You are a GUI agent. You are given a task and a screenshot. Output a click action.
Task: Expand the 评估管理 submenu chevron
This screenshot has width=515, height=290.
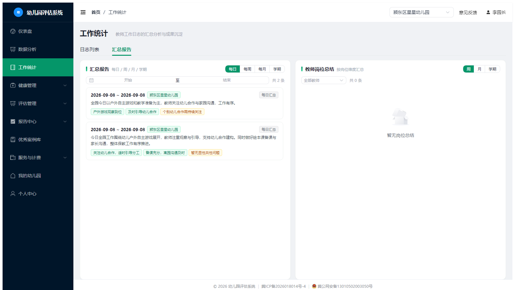65,103
